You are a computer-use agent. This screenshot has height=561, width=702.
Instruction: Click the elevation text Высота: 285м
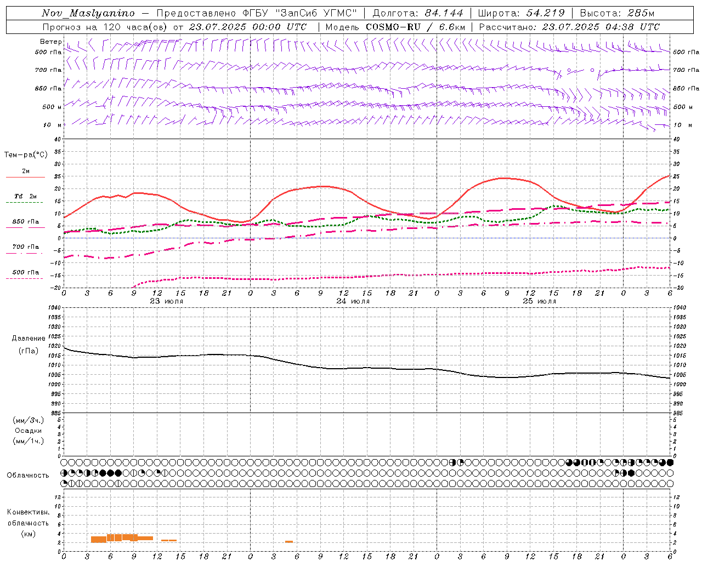(617, 13)
